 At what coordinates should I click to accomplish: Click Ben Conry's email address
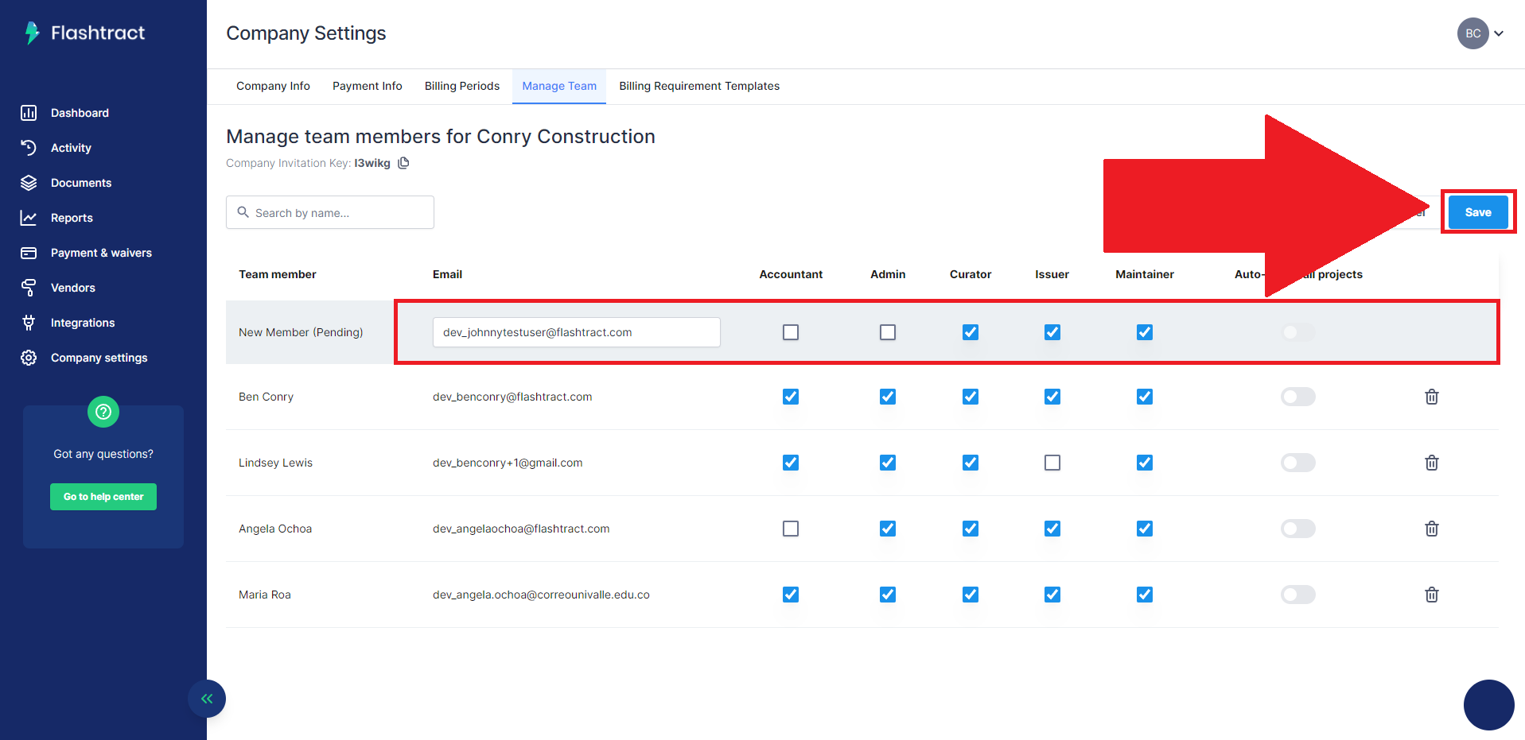[512, 397]
